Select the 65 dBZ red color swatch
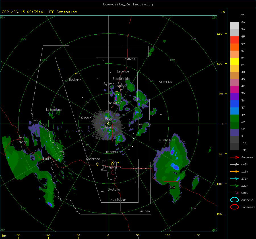This screenshot has width=256, height=239. click(234, 40)
